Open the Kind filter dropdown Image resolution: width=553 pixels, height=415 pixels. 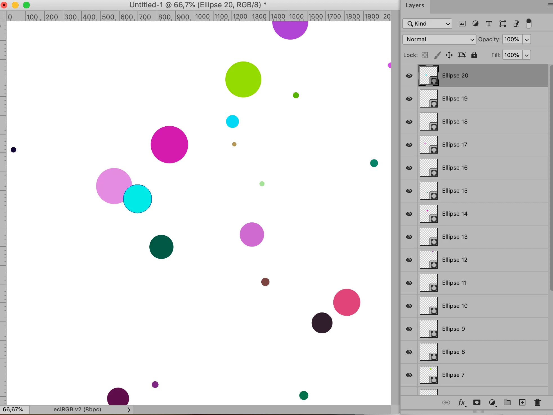427,24
